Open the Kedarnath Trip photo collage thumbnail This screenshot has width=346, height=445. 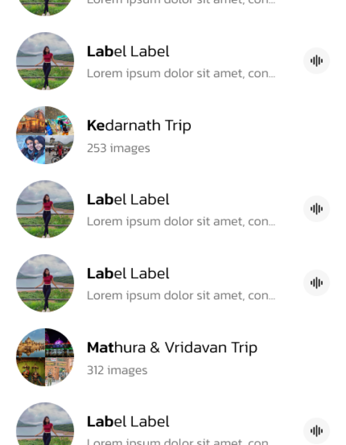click(x=44, y=134)
